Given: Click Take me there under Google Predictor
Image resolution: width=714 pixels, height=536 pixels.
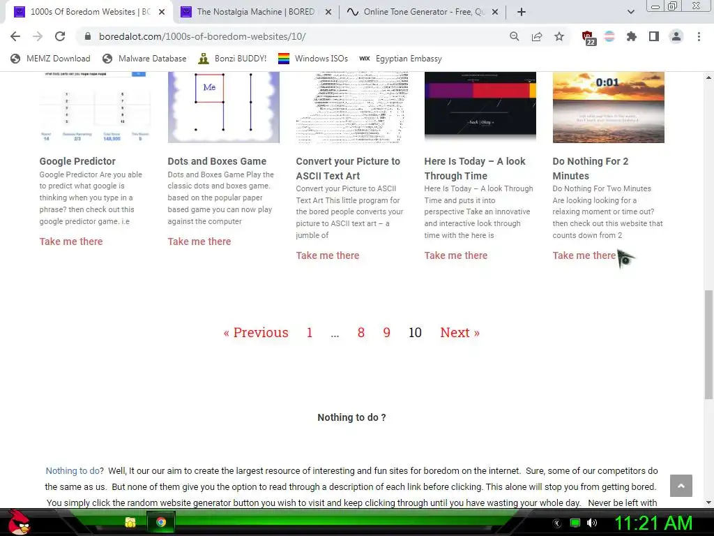Looking at the screenshot, I should pos(71,241).
